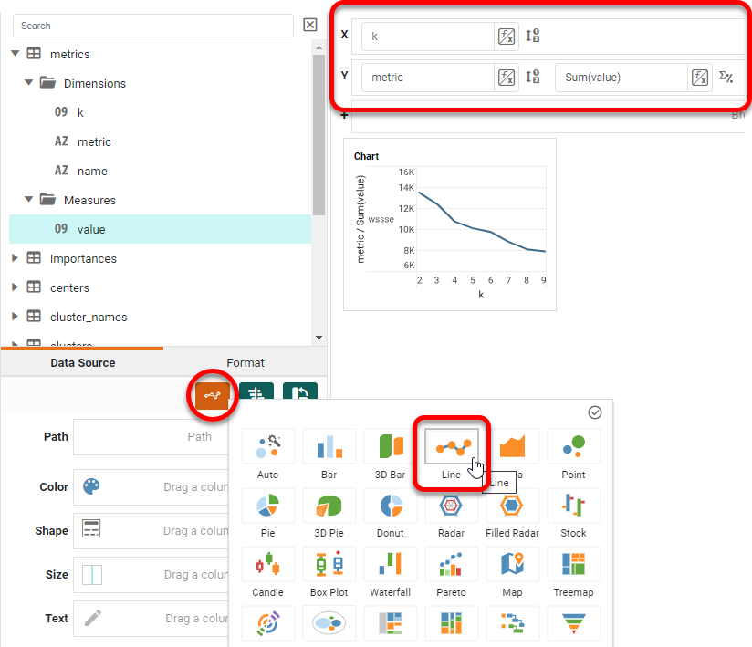Click the Waterfall chart icon

(391, 565)
